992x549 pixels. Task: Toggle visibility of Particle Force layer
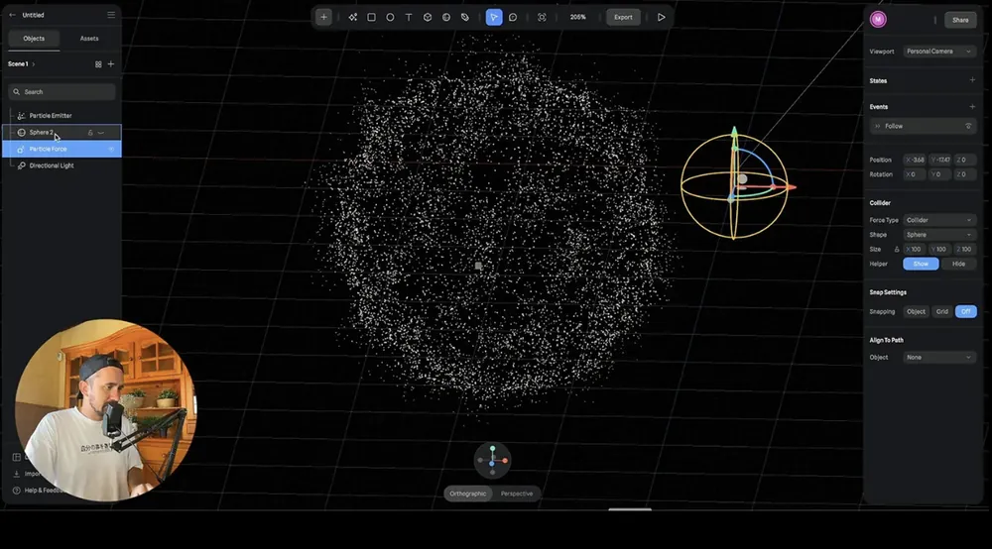[111, 149]
